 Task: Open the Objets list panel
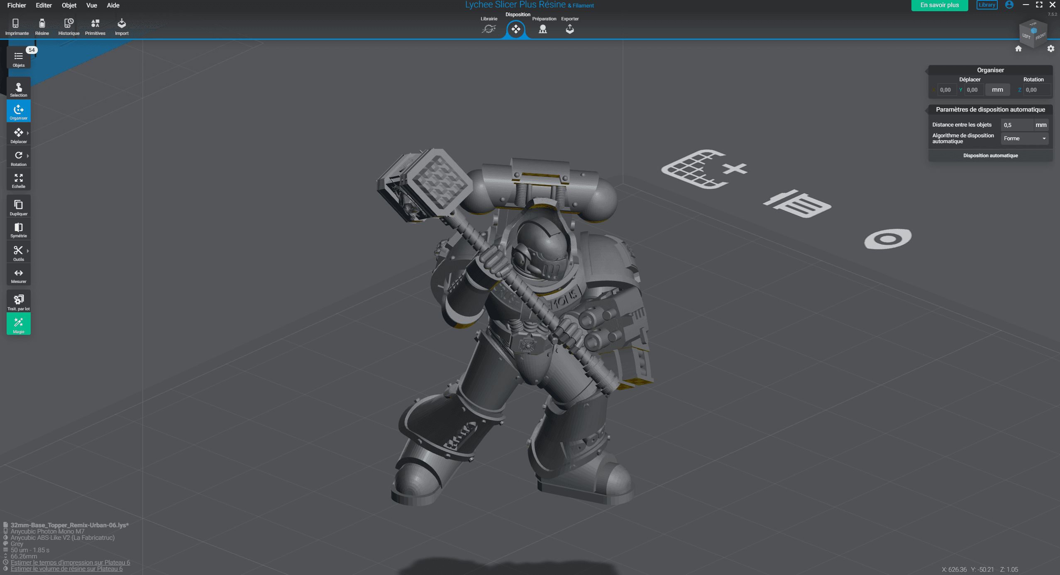18,58
